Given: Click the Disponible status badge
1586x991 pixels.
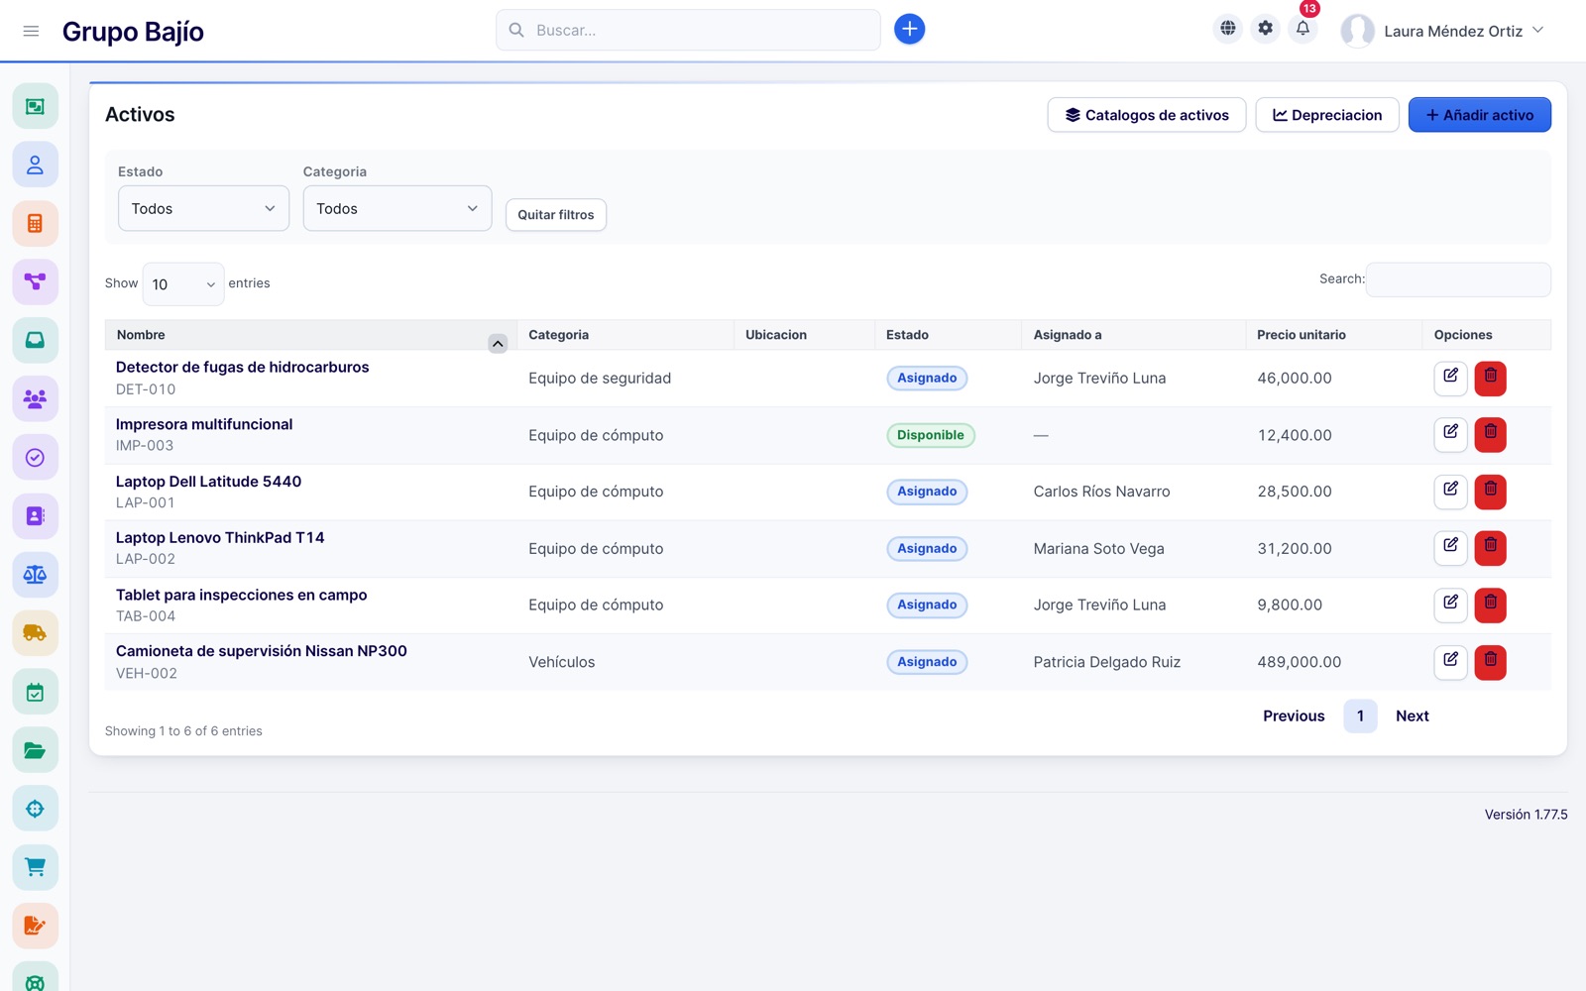Looking at the screenshot, I should (930, 435).
